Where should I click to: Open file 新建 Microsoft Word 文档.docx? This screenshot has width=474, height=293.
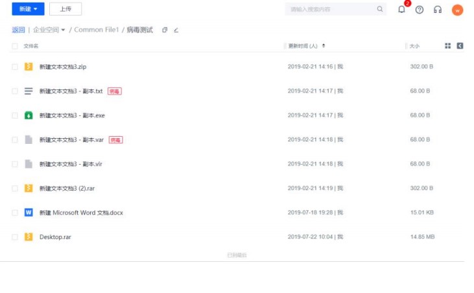81,213
